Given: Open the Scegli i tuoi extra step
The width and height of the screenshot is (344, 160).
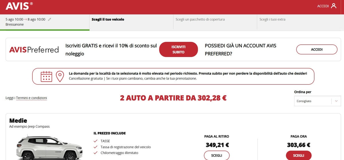Looking at the screenshot, I should tap(272, 19).
